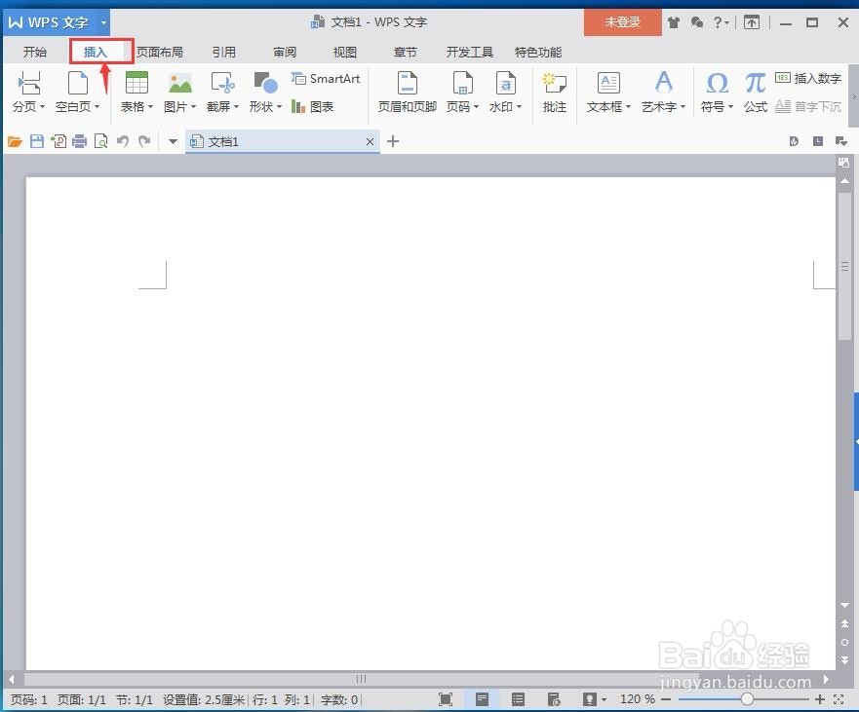Add a watermark (水印)
Screen dimensions: 859x712
[505, 92]
